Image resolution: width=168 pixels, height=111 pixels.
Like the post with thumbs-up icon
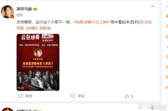coord(127,96)
